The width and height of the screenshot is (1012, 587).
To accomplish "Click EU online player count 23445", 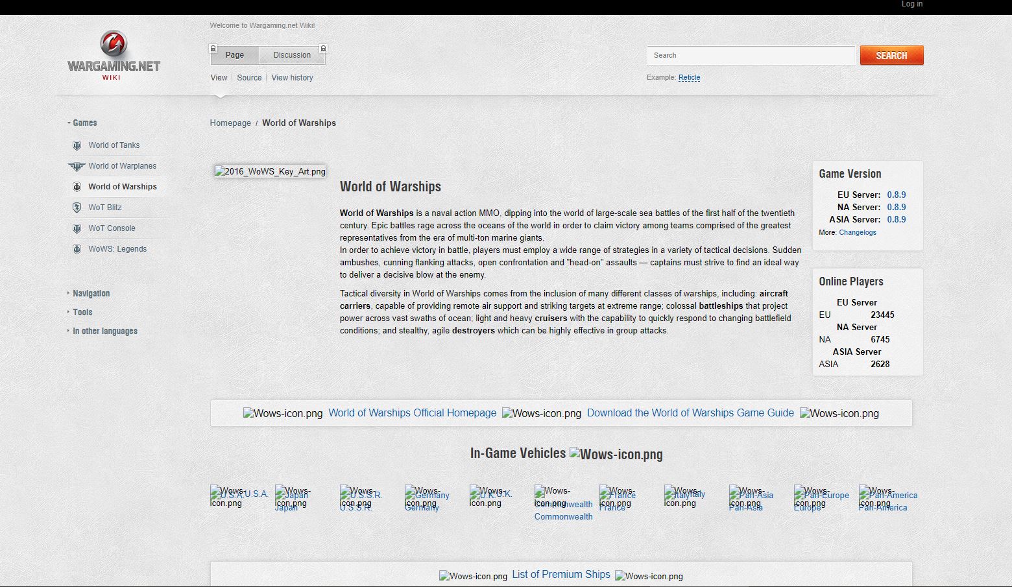I will point(882,315).
